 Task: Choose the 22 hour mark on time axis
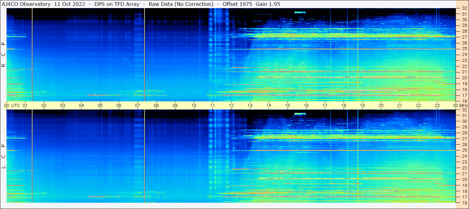coord(418,105)
